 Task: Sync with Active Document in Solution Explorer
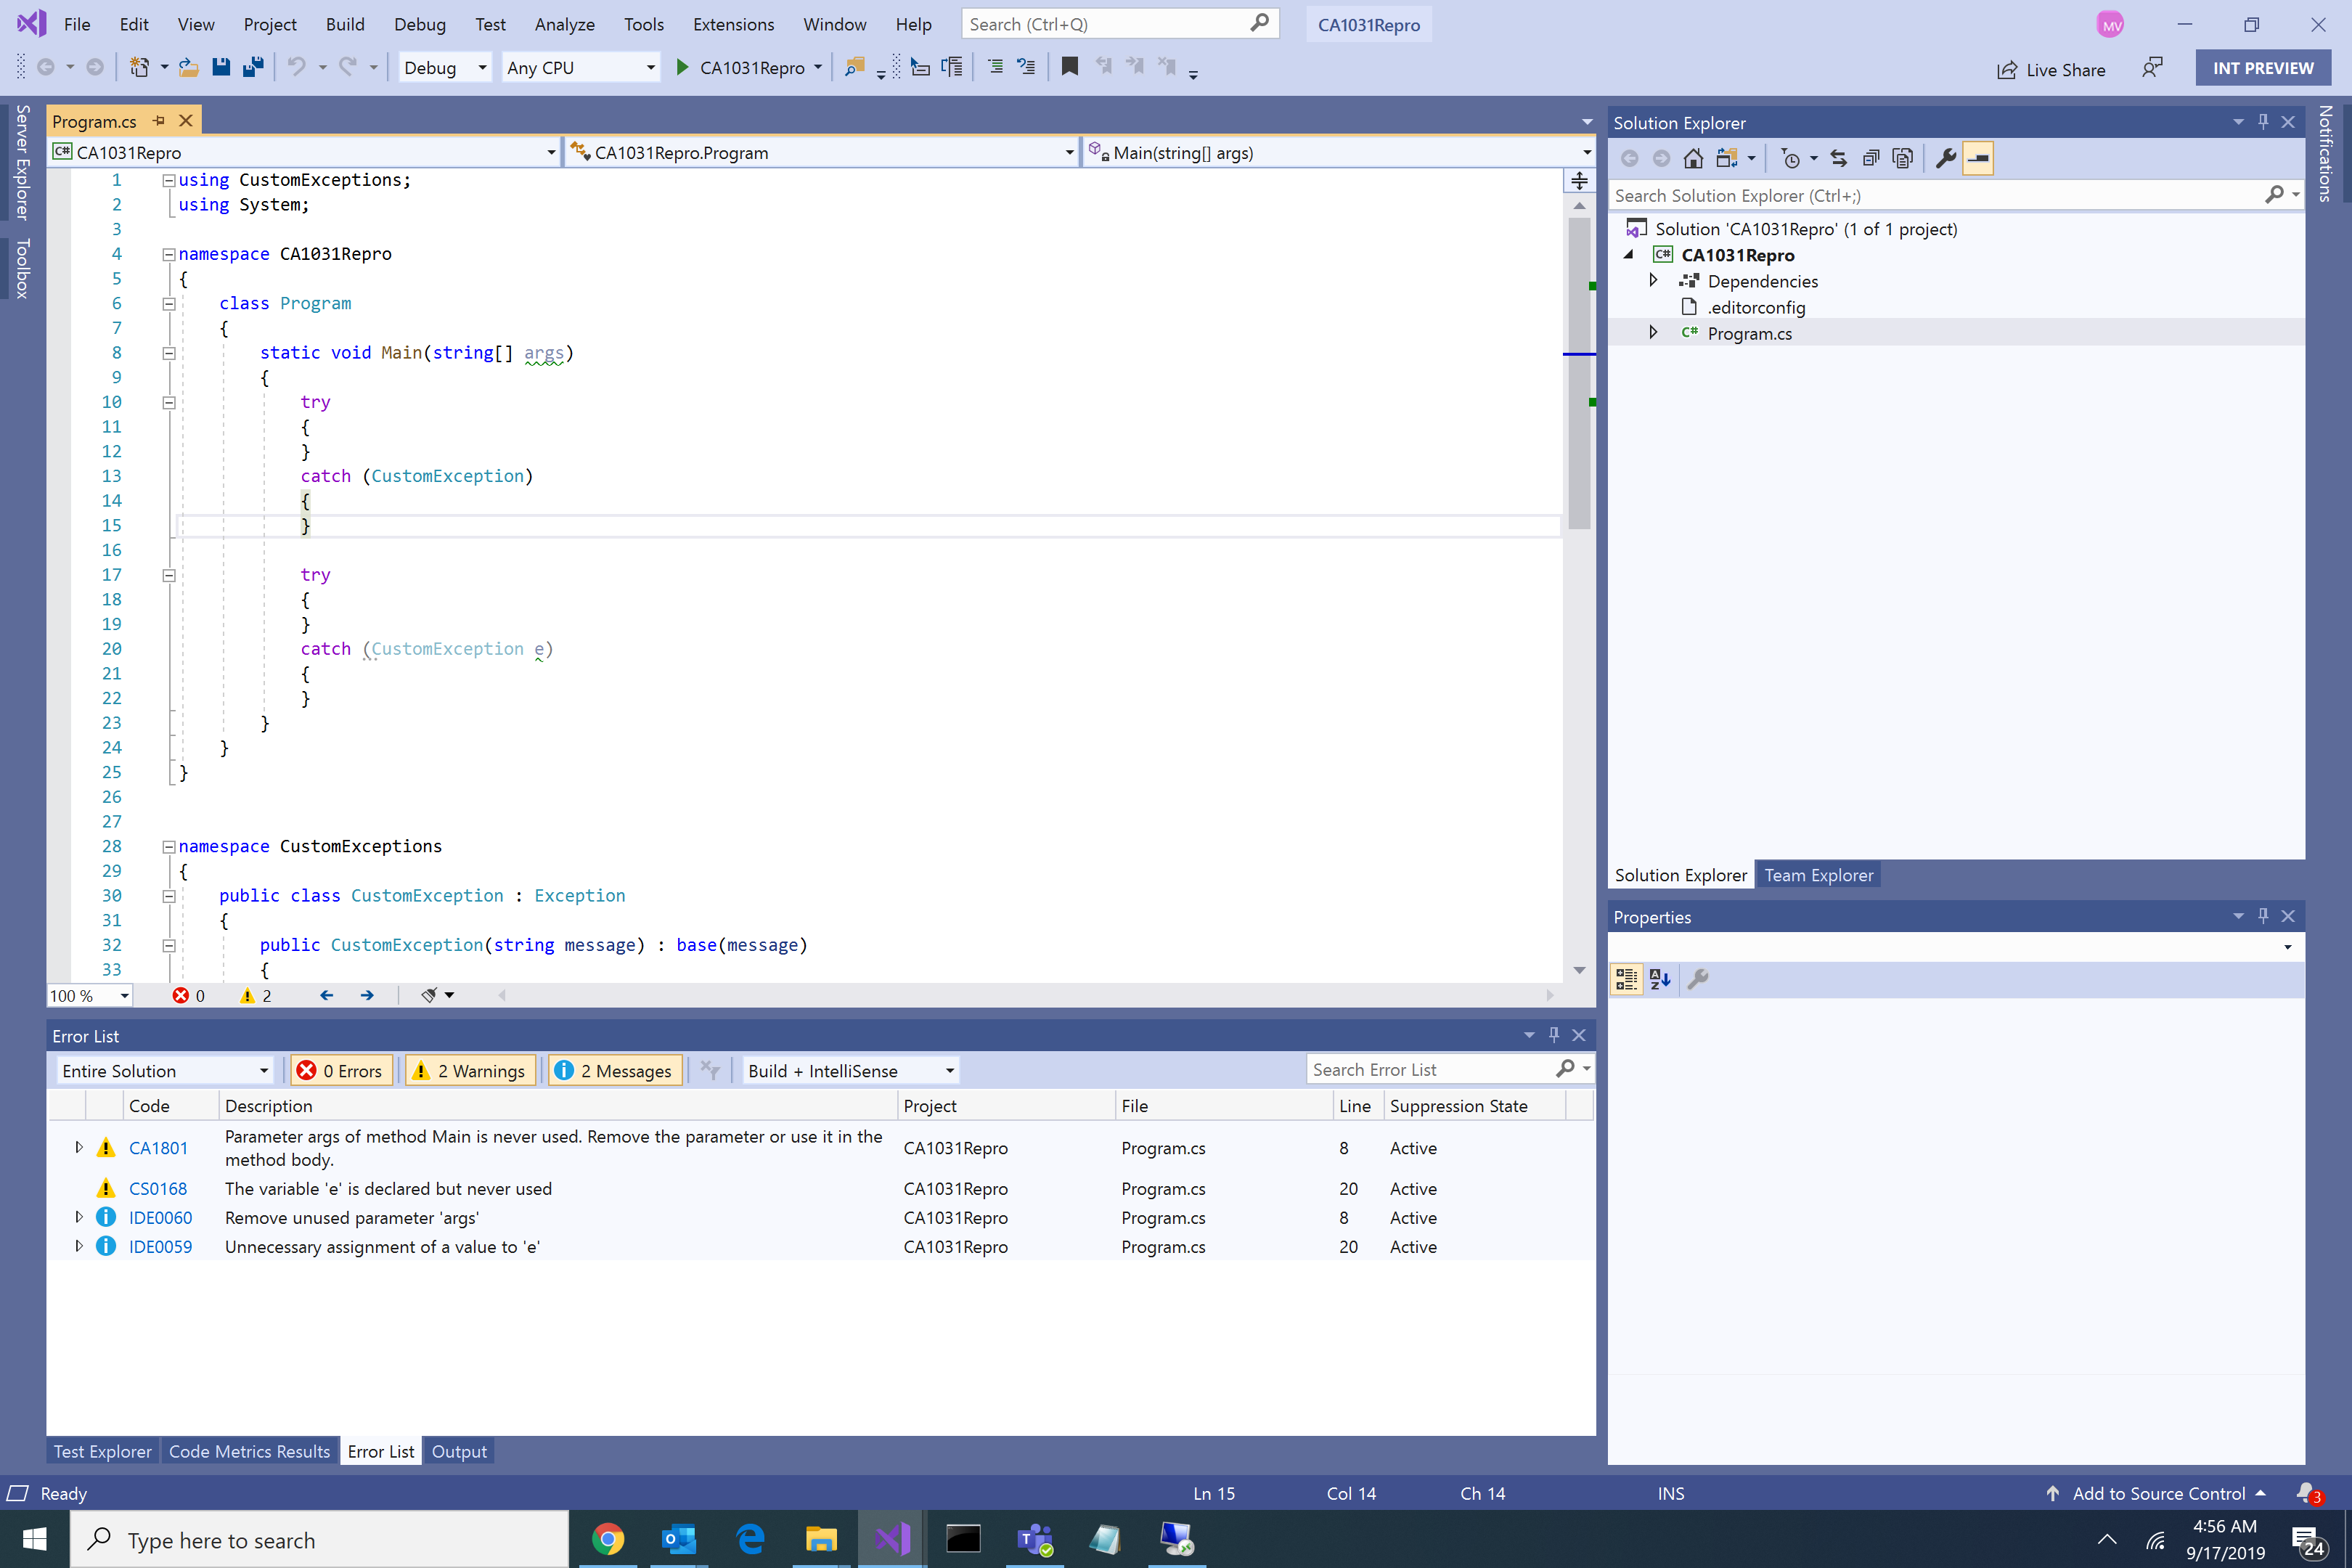[x=1838, y=158]
